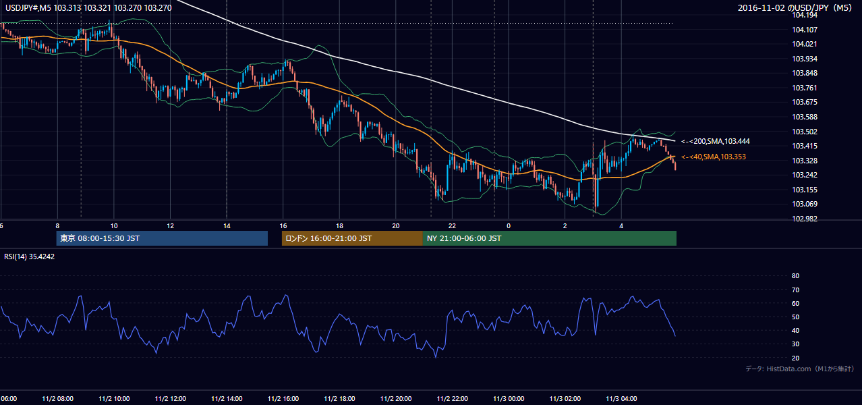Click price scale value 103.155
The height and width of the screenshot is (405, 862).
[x=805, y=190]
